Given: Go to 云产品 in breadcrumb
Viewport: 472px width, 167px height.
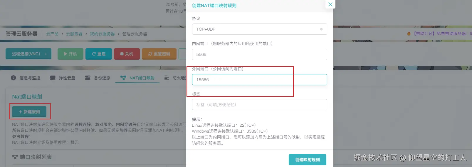Looking at the screenshot, I should click(52, 34).
